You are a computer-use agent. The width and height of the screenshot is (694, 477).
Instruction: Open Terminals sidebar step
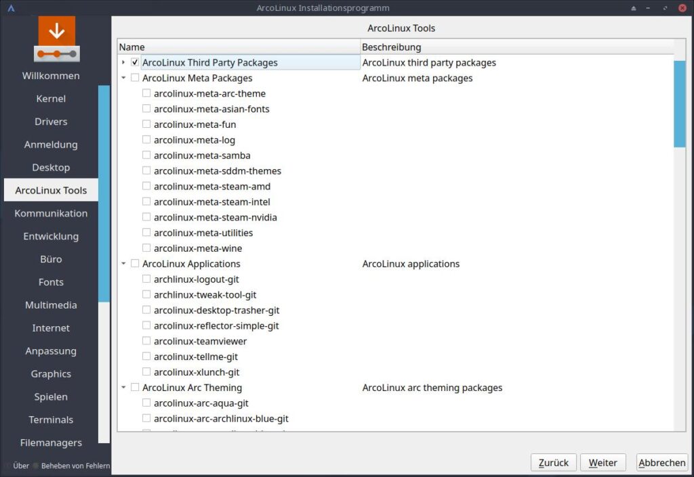tap(51, 420)
